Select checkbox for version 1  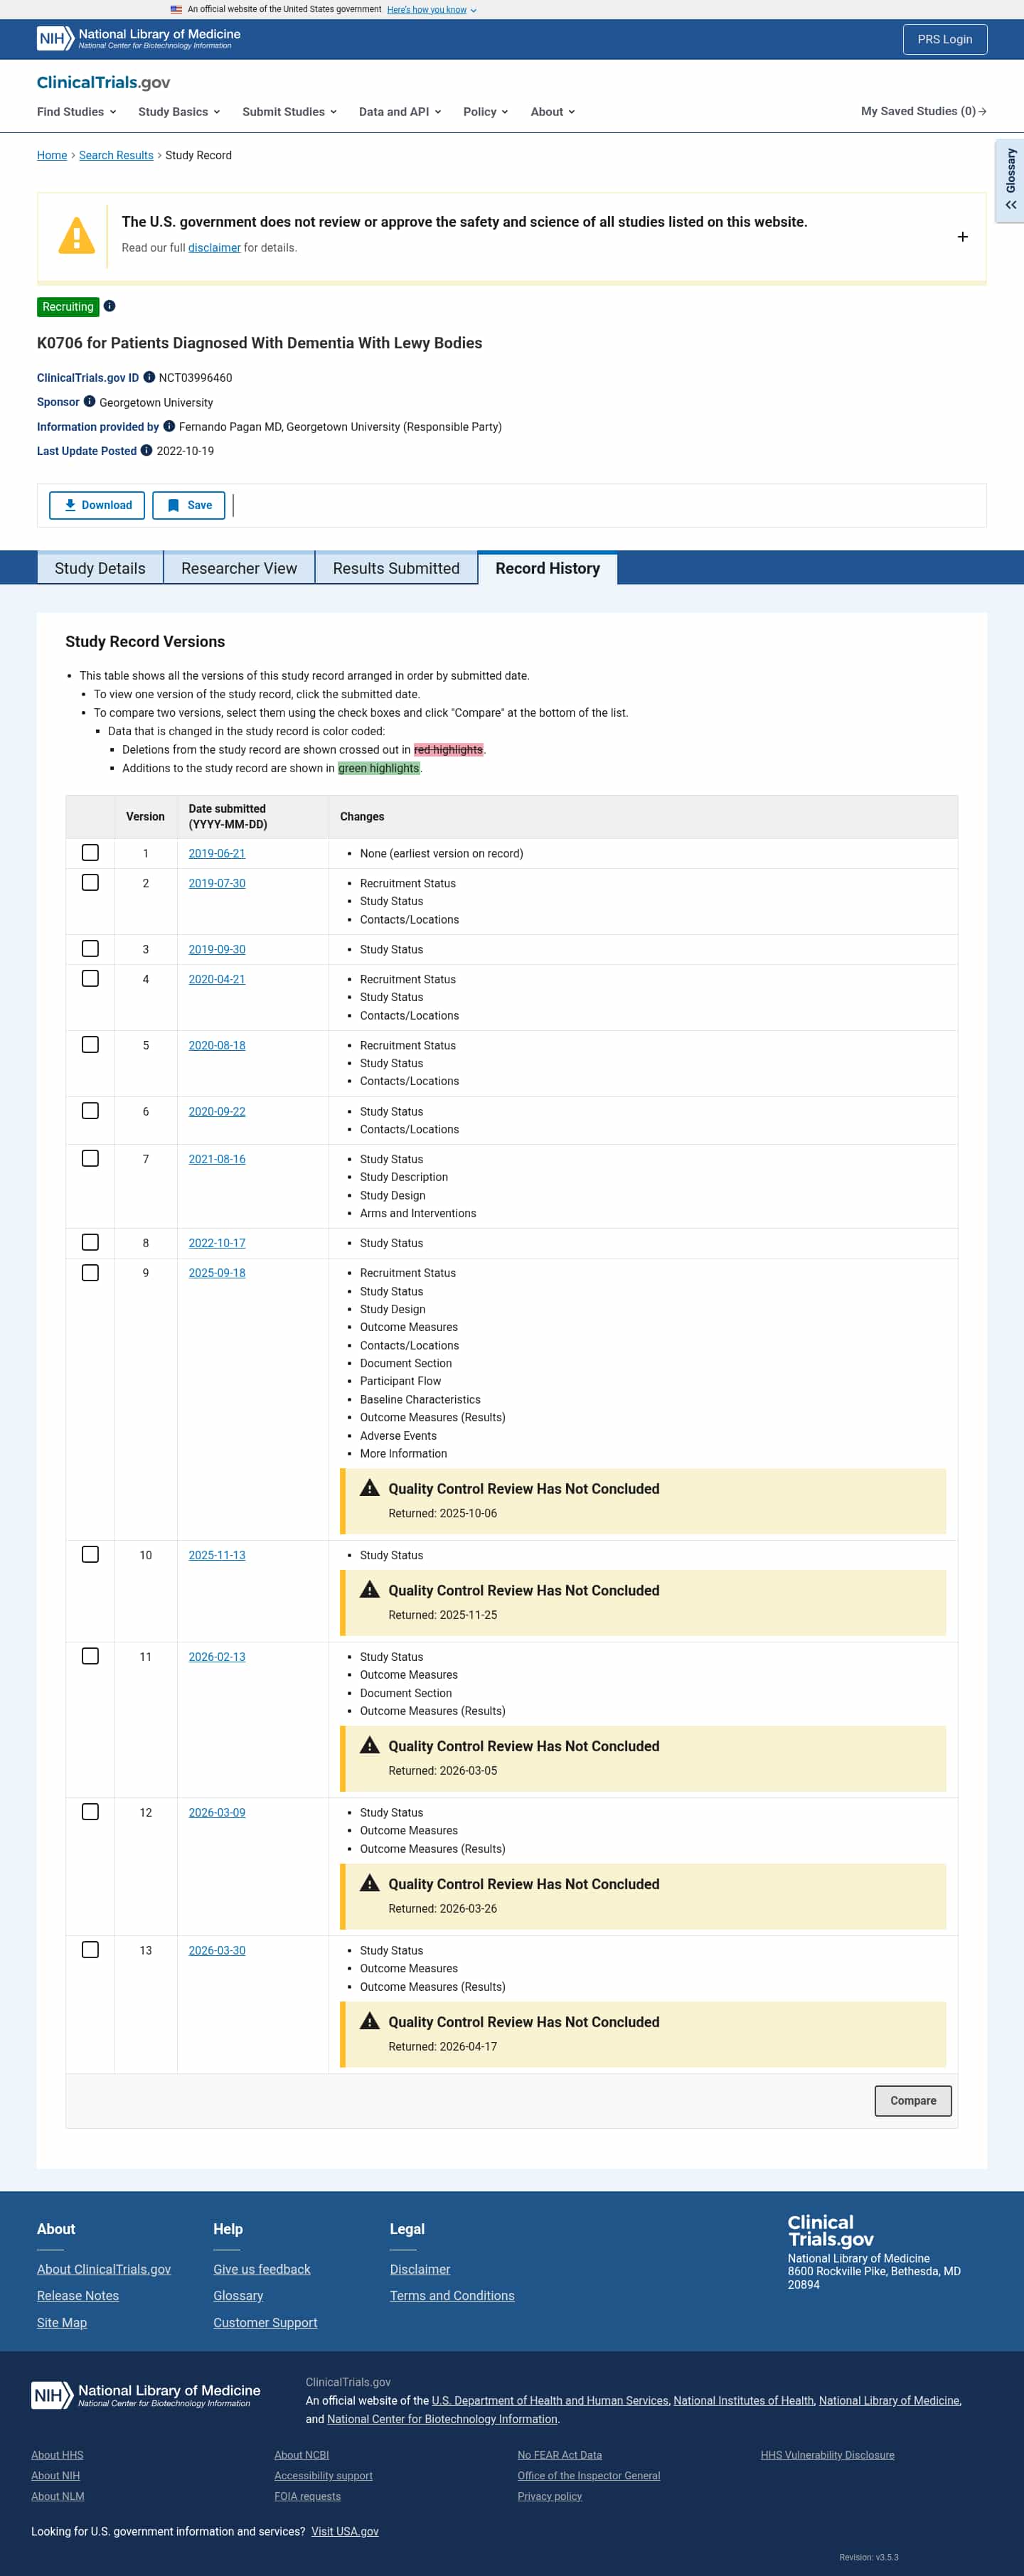click(90, 852)
